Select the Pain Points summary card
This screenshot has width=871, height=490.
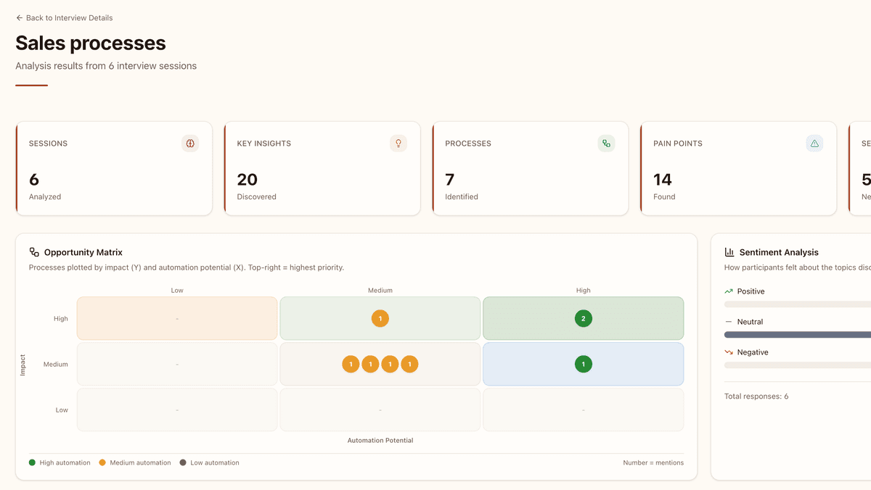tap(737, 168)
